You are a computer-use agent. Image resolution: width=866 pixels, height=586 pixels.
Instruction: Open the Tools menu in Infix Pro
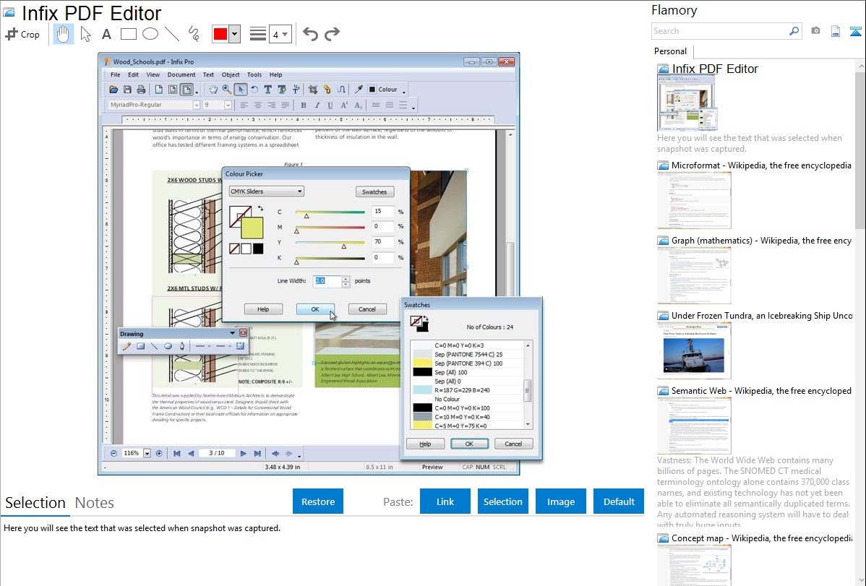pos(254,74)
